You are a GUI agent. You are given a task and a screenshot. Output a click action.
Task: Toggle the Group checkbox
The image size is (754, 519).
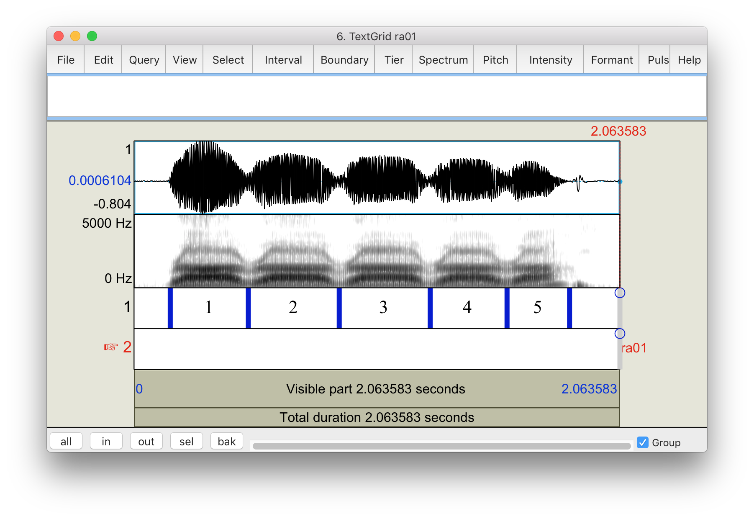[x=643, y=442]
